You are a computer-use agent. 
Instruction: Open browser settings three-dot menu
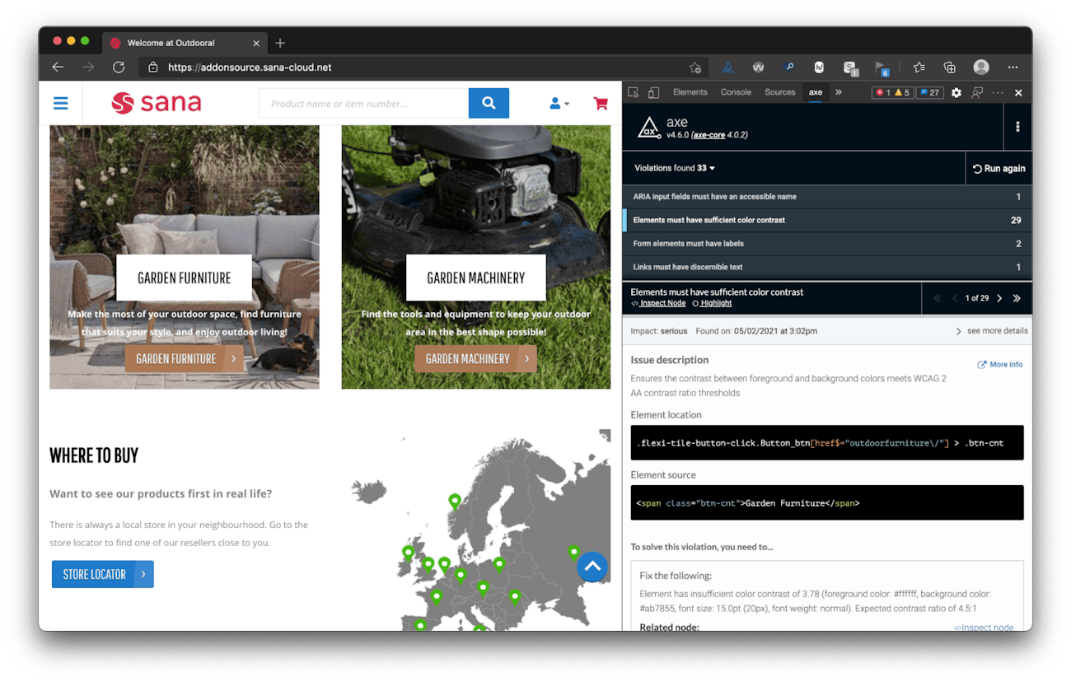1013,68
